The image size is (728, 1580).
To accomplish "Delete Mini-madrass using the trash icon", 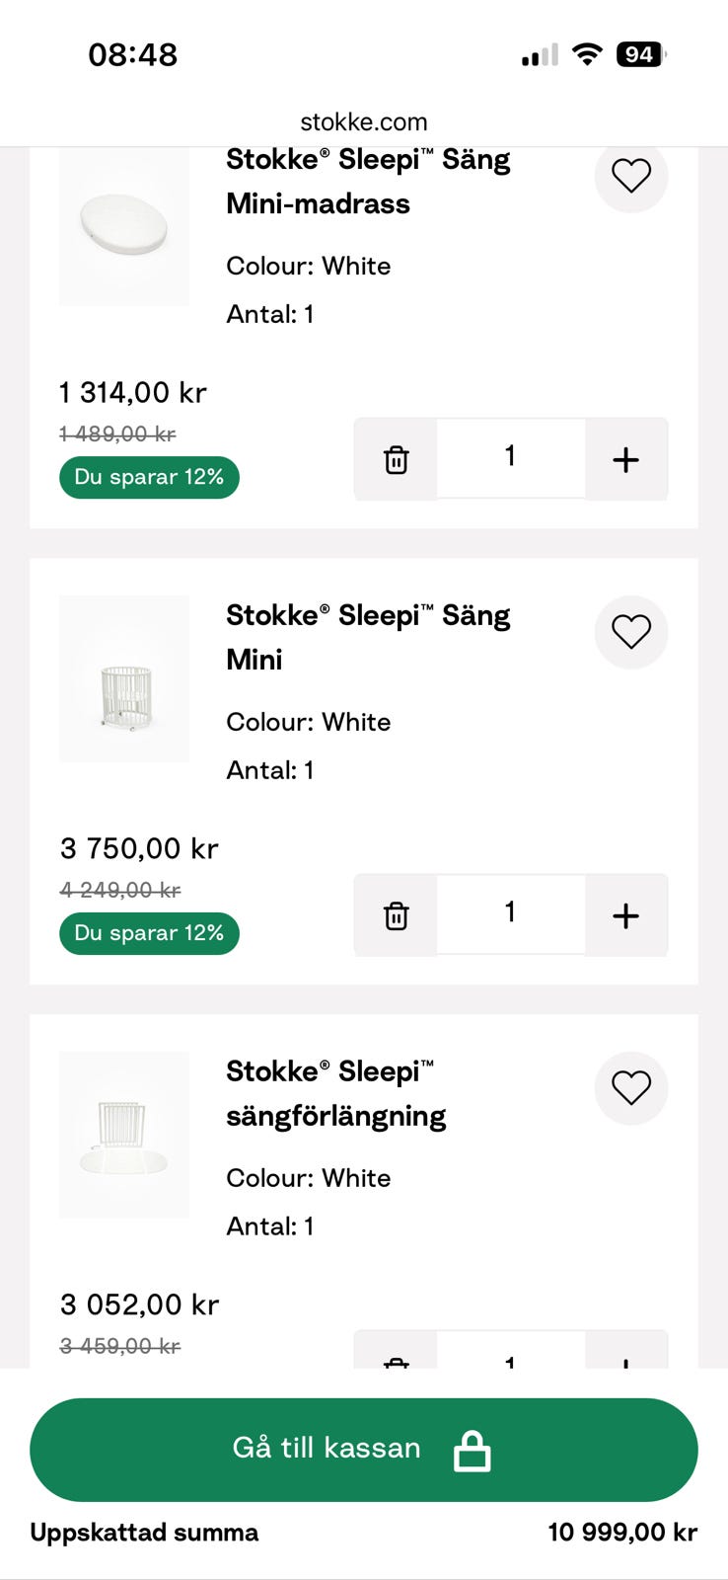I will coord(396,460).
